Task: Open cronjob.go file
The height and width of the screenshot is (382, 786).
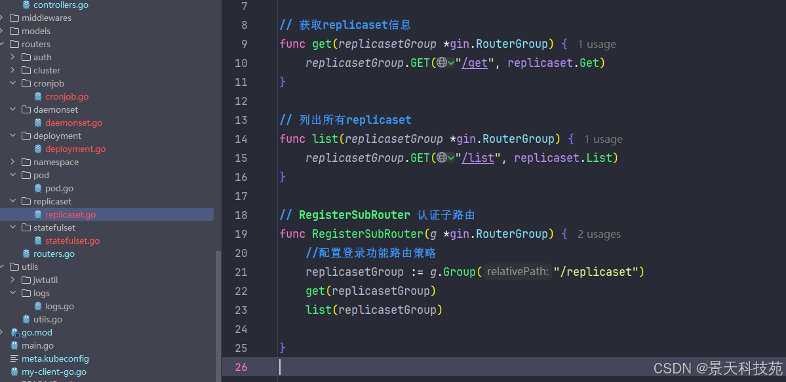Action: [67, 97]
